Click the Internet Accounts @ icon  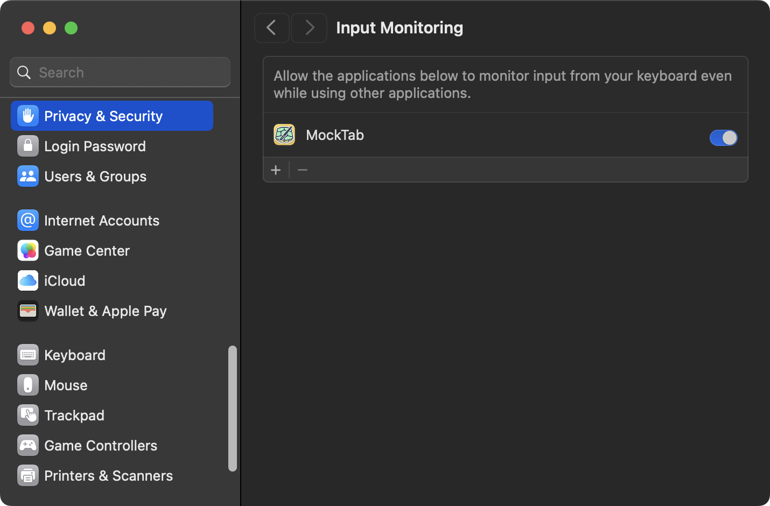[x=28, y=220]
